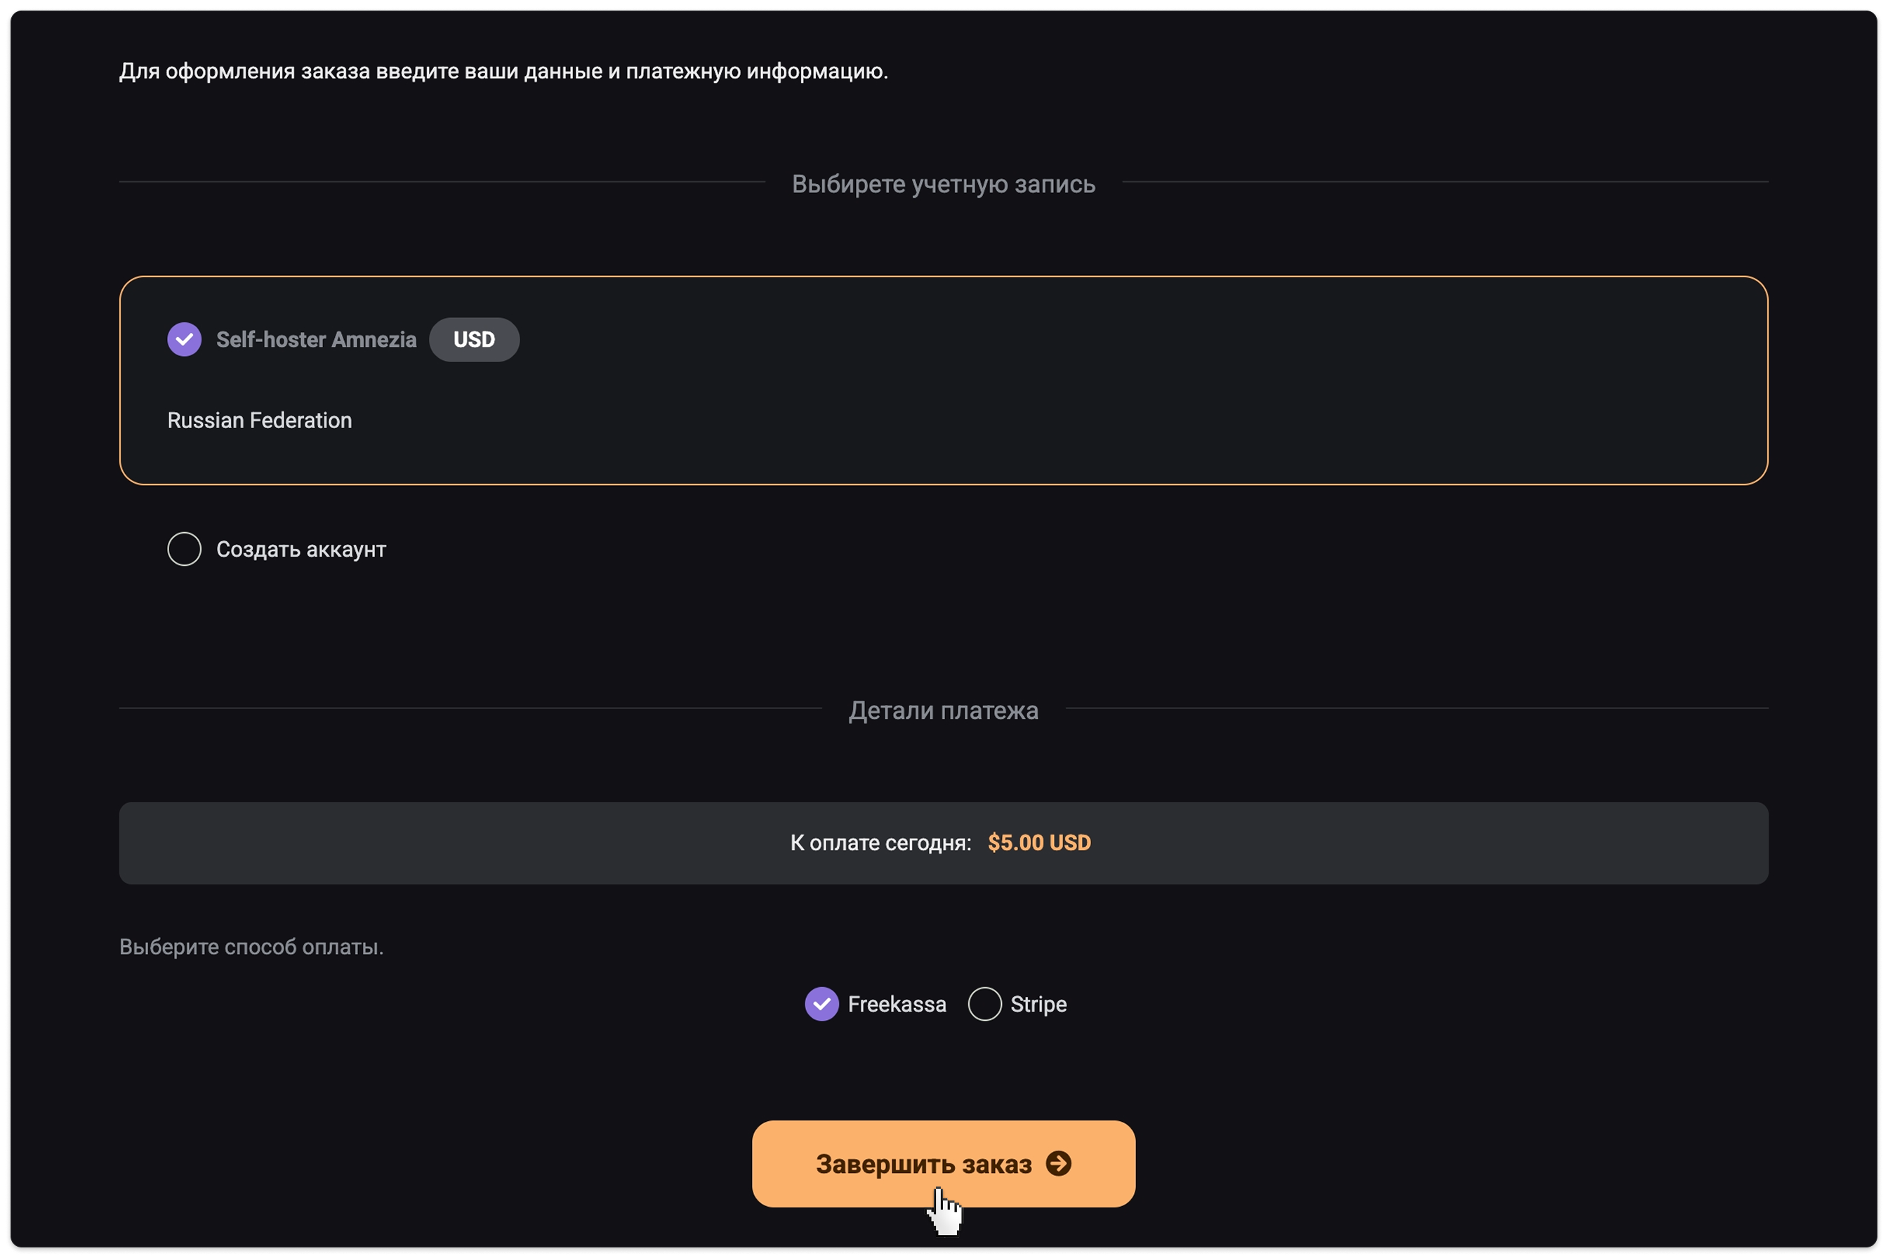The image size is (1888, 1258).
Task: Select the Stripe payment radio button
Action: [984, 1004]
